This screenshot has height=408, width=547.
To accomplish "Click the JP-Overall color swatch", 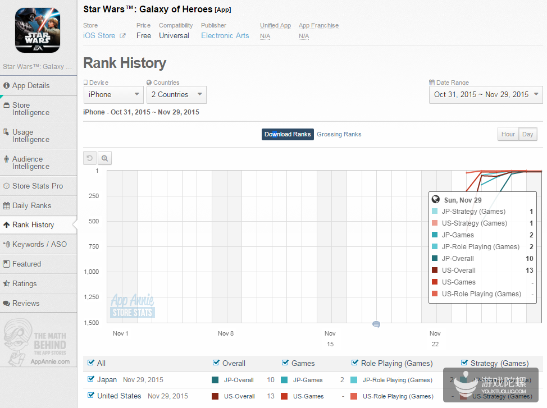I will pyautogui.click(x=215, y=380).
